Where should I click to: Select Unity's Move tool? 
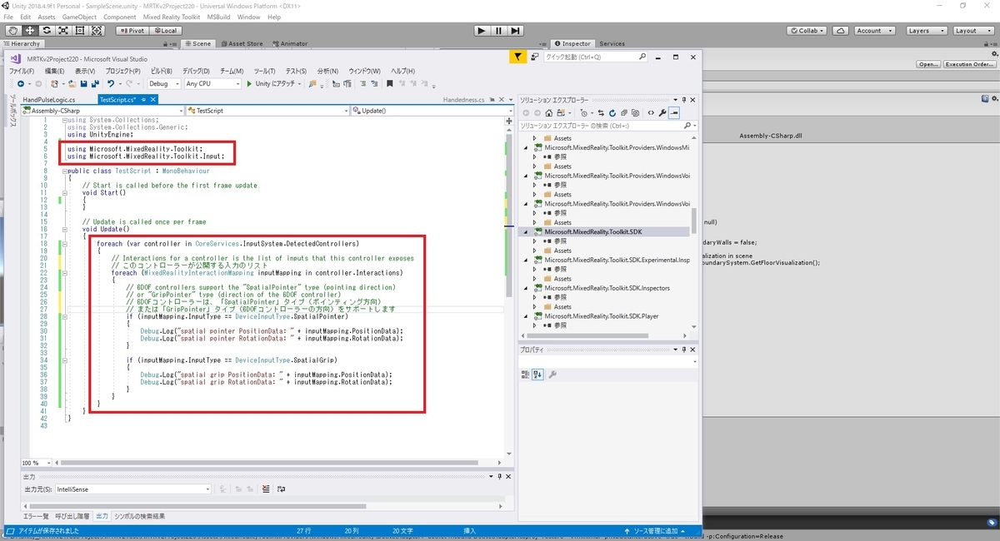[28, 30]
